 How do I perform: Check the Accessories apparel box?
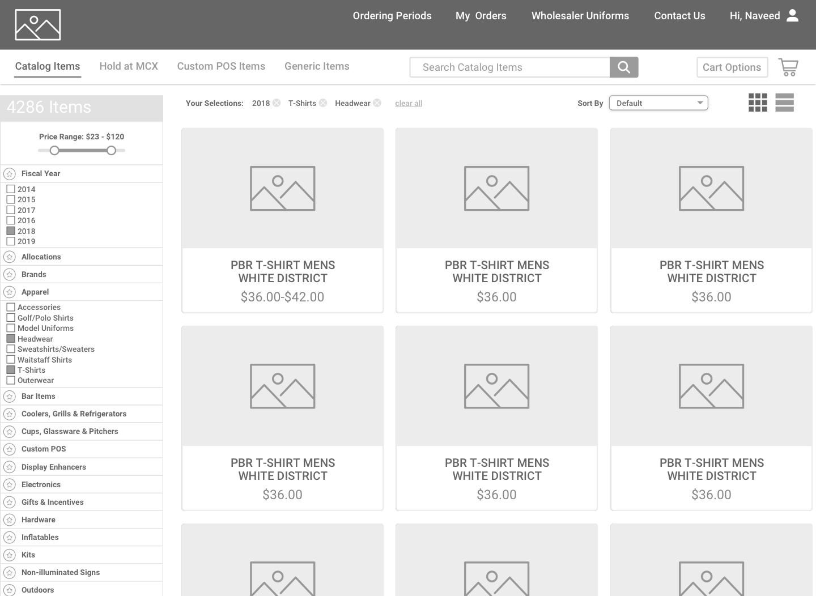[11, 306]
